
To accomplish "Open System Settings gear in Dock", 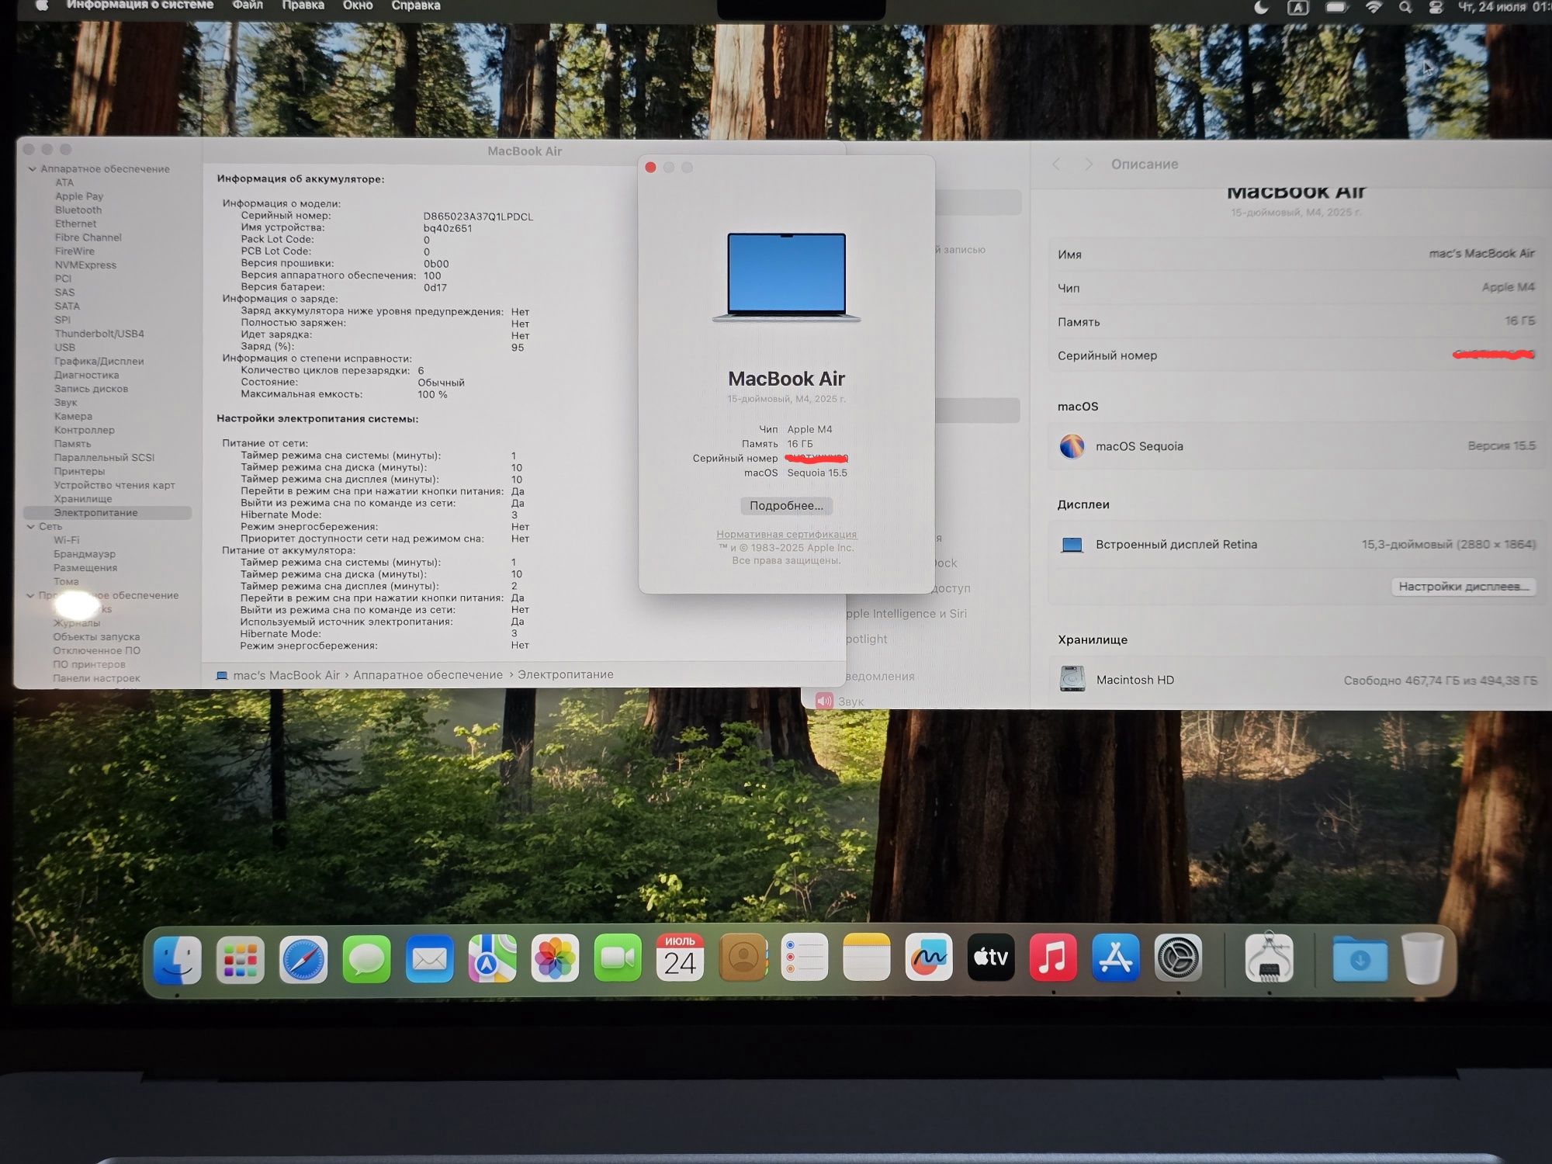I will [1178, 958].
